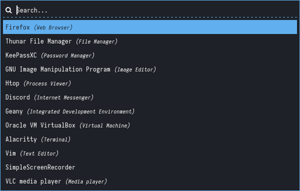The image size is (300, 191).
Task: Click the (Virtual Machine) description label
Action: (104, 125)
